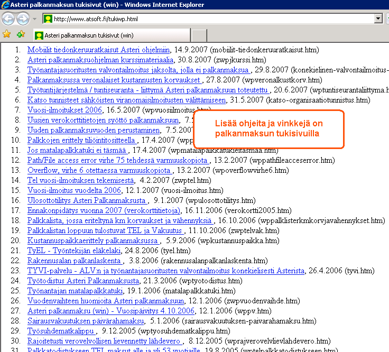The image size is (389, 352).
Task: Open Uusien verokorttitietojen syöttö palkanmaksuun link
Action: point(103,120)
